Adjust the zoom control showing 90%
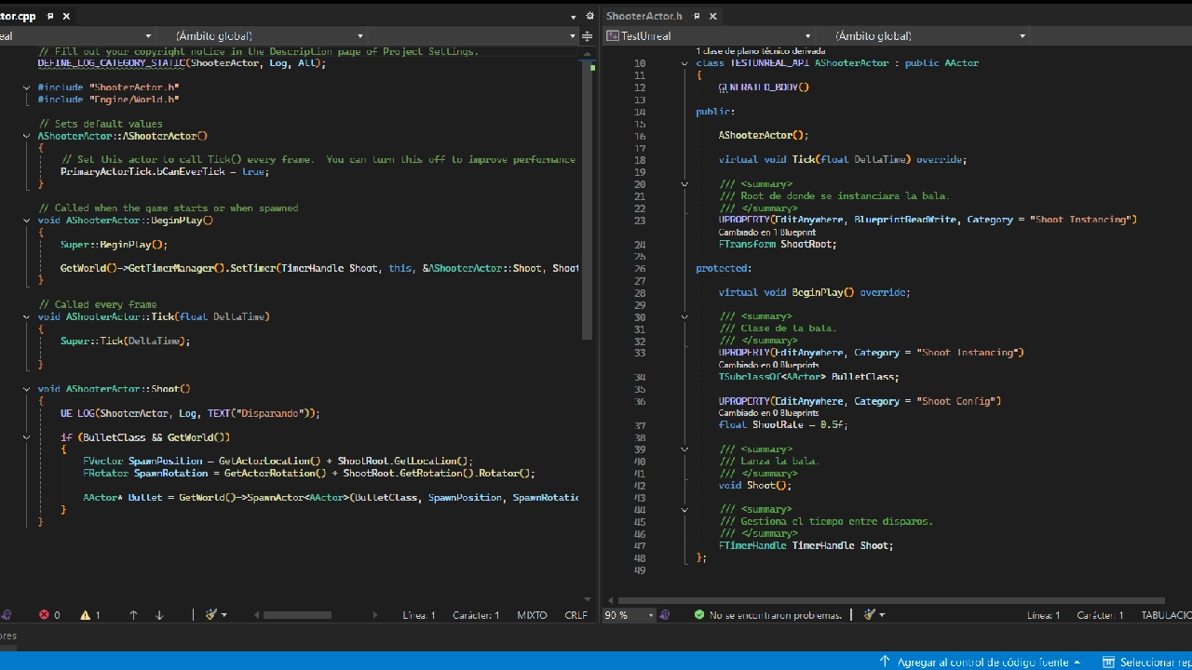The image size is (1192, 670). pos(626,614)
